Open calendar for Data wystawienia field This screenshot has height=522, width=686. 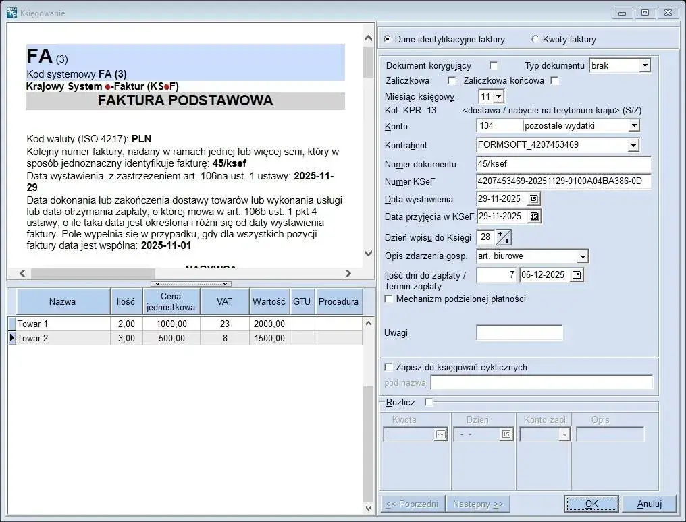point(533,199)
